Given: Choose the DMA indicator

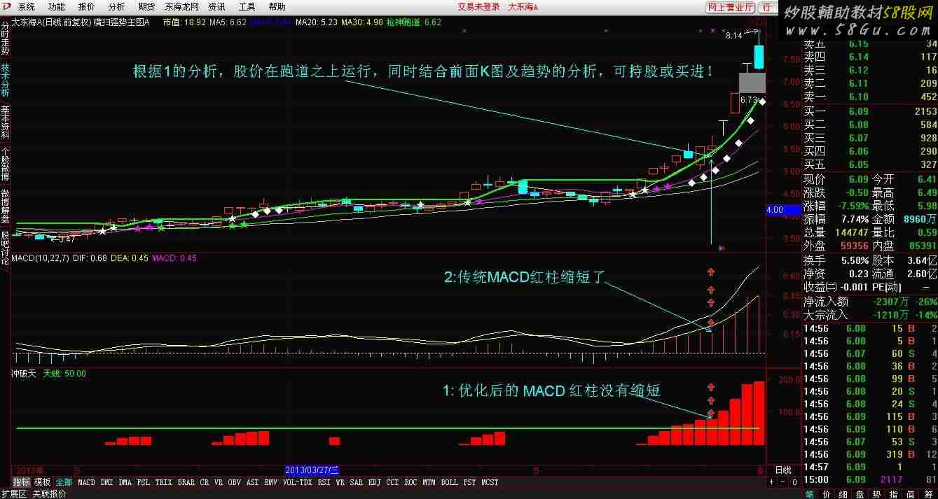Looking at the screenshot, I should click(125, 482).
